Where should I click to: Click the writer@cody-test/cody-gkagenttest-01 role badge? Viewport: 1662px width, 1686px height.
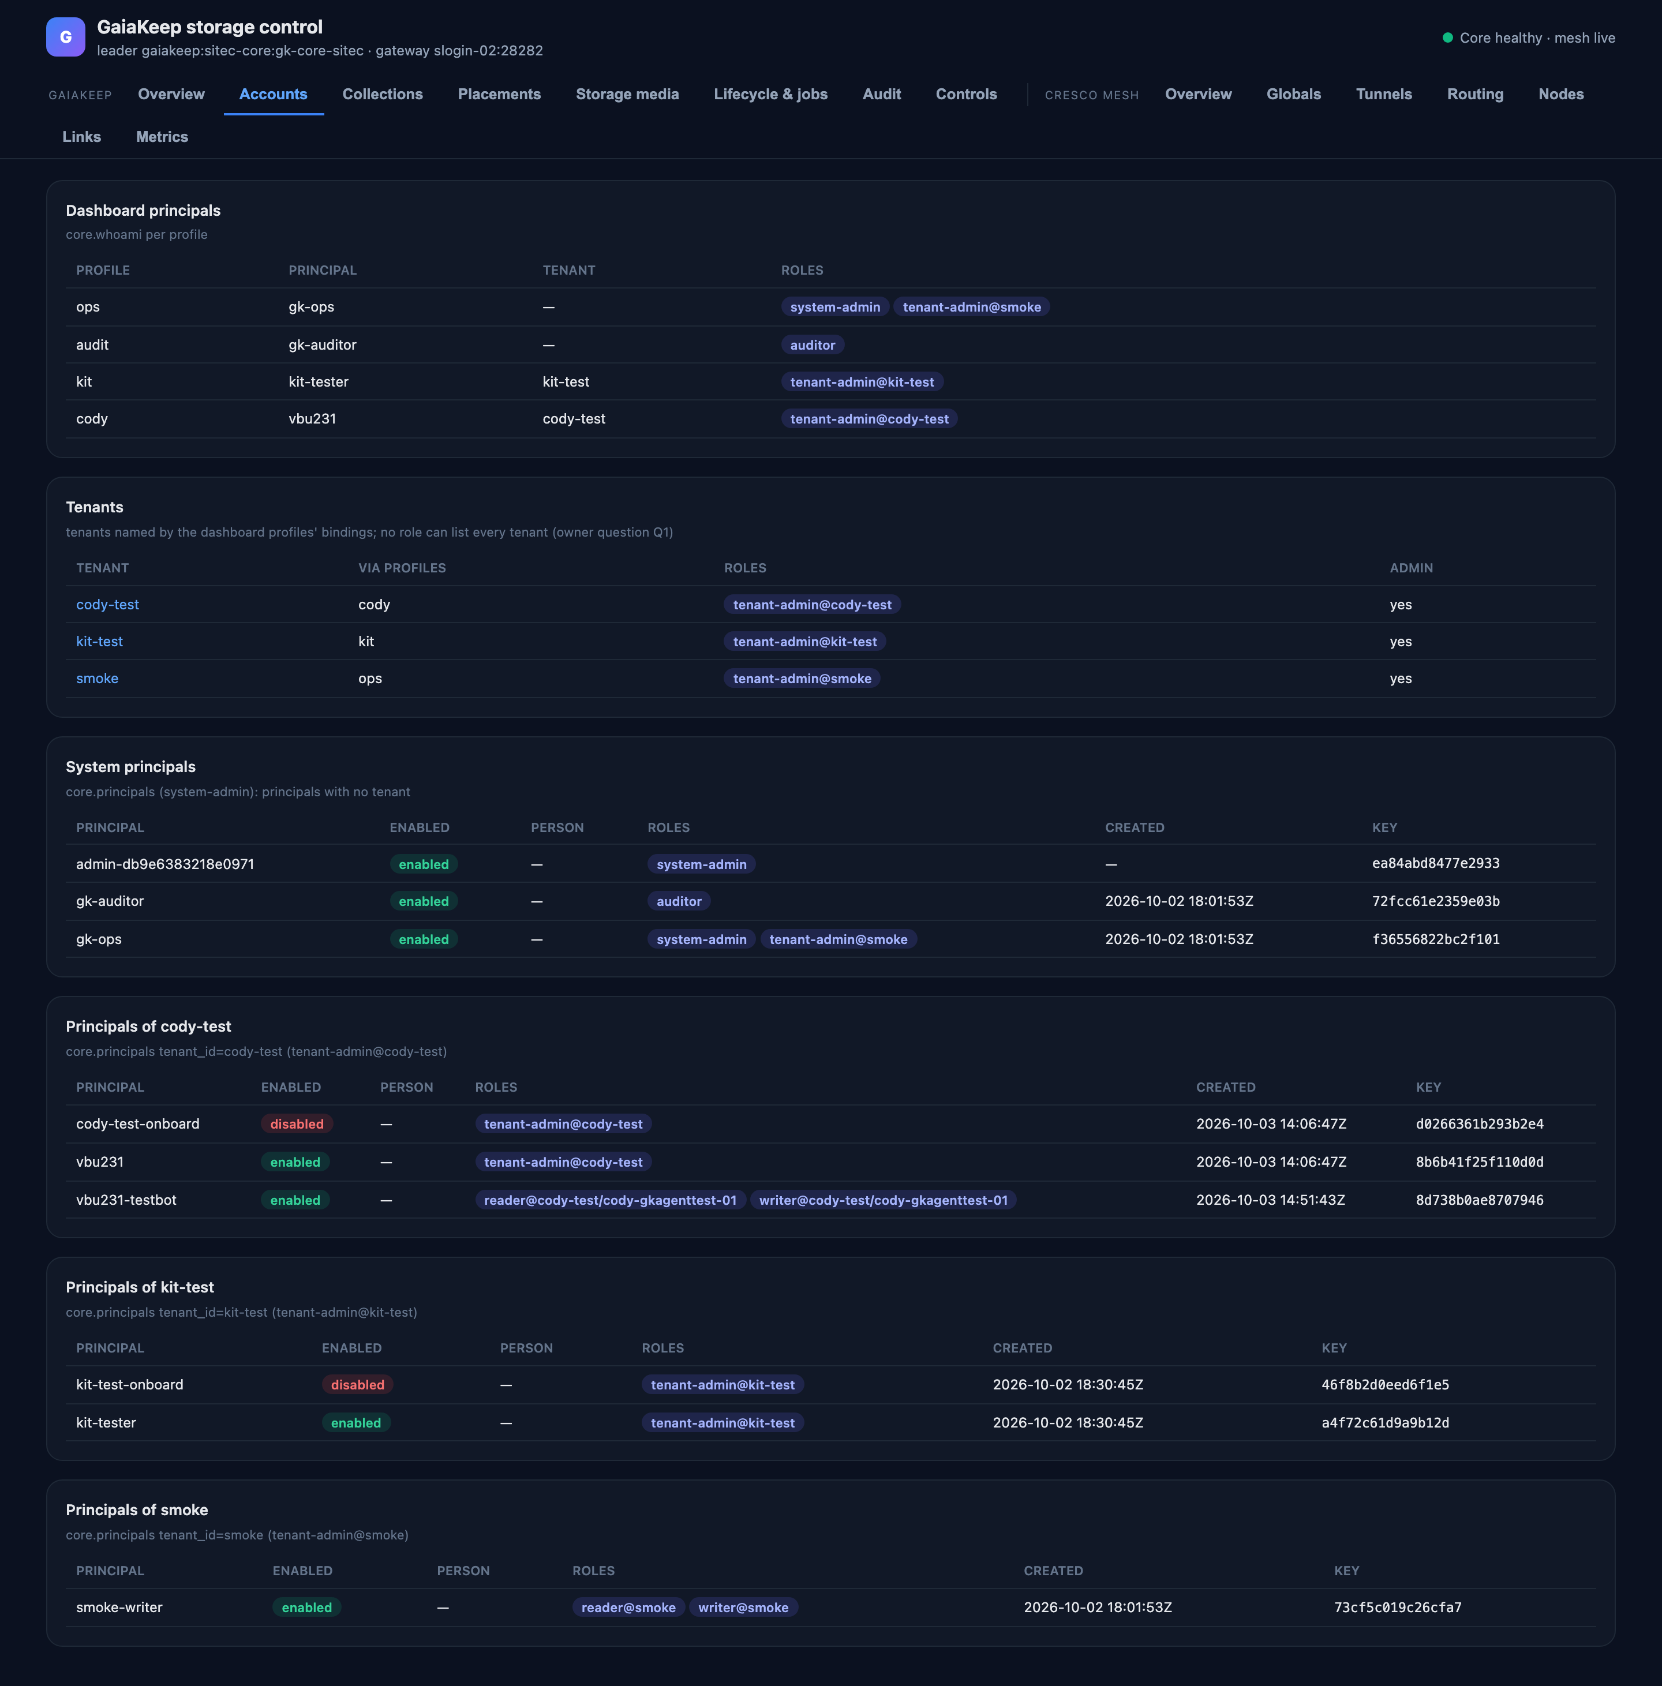click(x=884, y=1200)
